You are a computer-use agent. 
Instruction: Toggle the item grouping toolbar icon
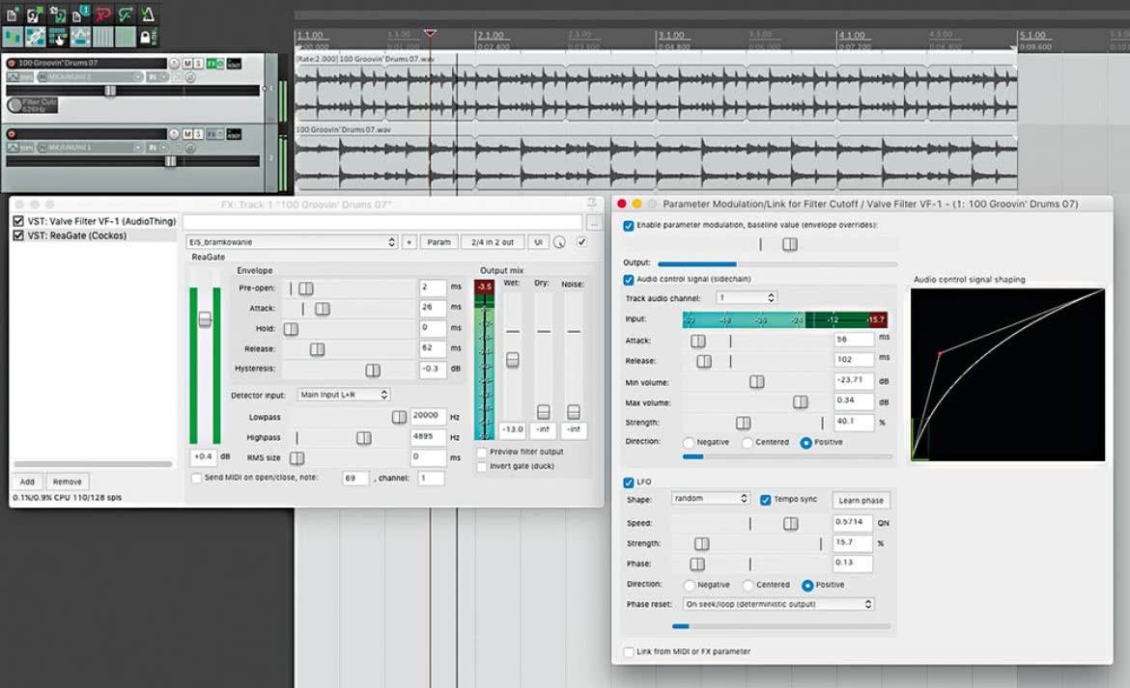[34, 36]
